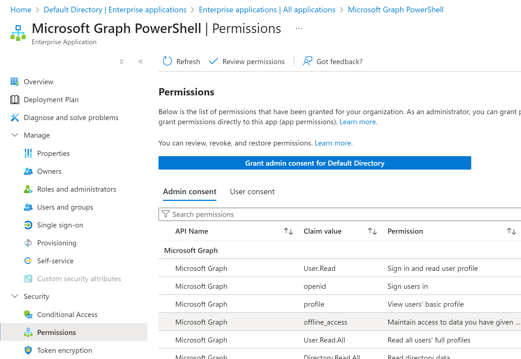The height and width of the screenshot is (359, 521).
Task: Click the Review permissions checkmark icon
Action: [x=213, y=61]
